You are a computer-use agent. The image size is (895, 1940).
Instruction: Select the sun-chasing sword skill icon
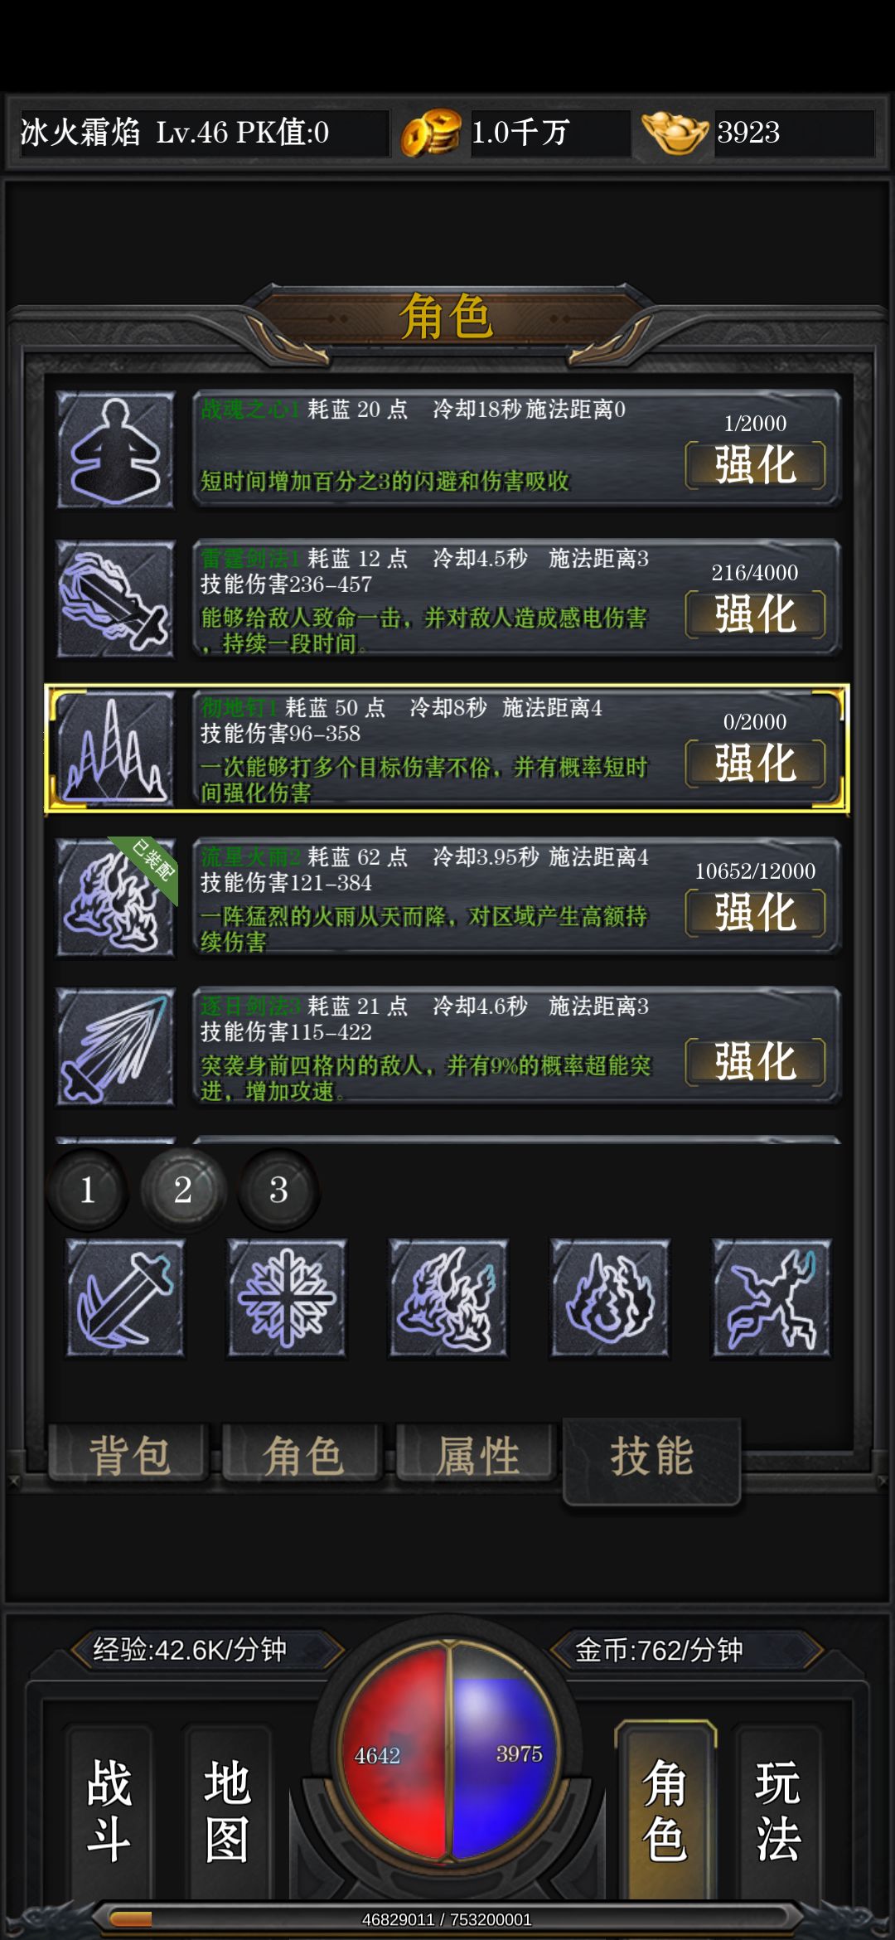point(115,1047)
